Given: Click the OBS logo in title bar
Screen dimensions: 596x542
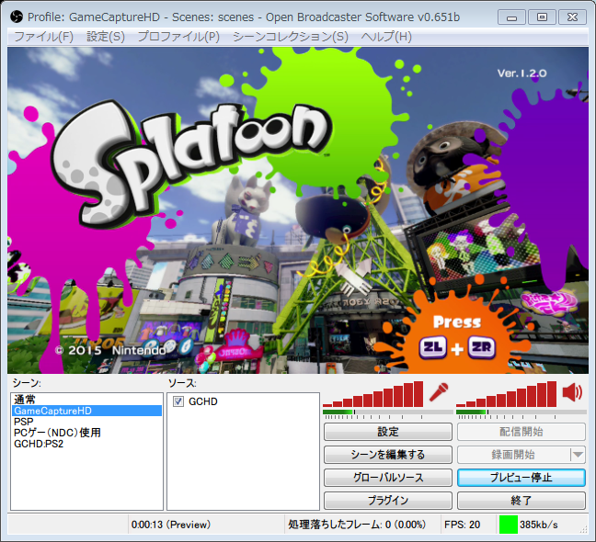Looking at the screenshot, I should click(17, 17).
